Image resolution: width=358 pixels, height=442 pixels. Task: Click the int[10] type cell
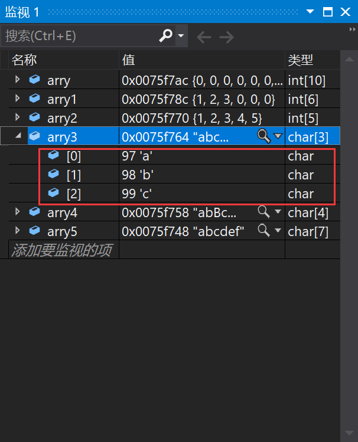click(x=307, y=81)
